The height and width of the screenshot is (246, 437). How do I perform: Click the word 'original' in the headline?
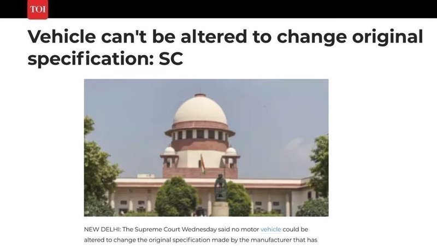tap(388, 36)
